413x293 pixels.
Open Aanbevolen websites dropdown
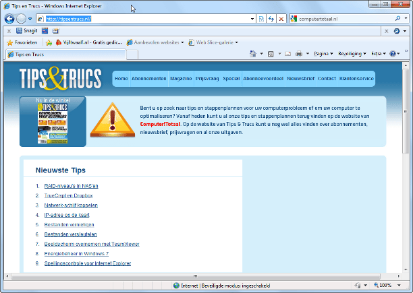pos(155,42)
